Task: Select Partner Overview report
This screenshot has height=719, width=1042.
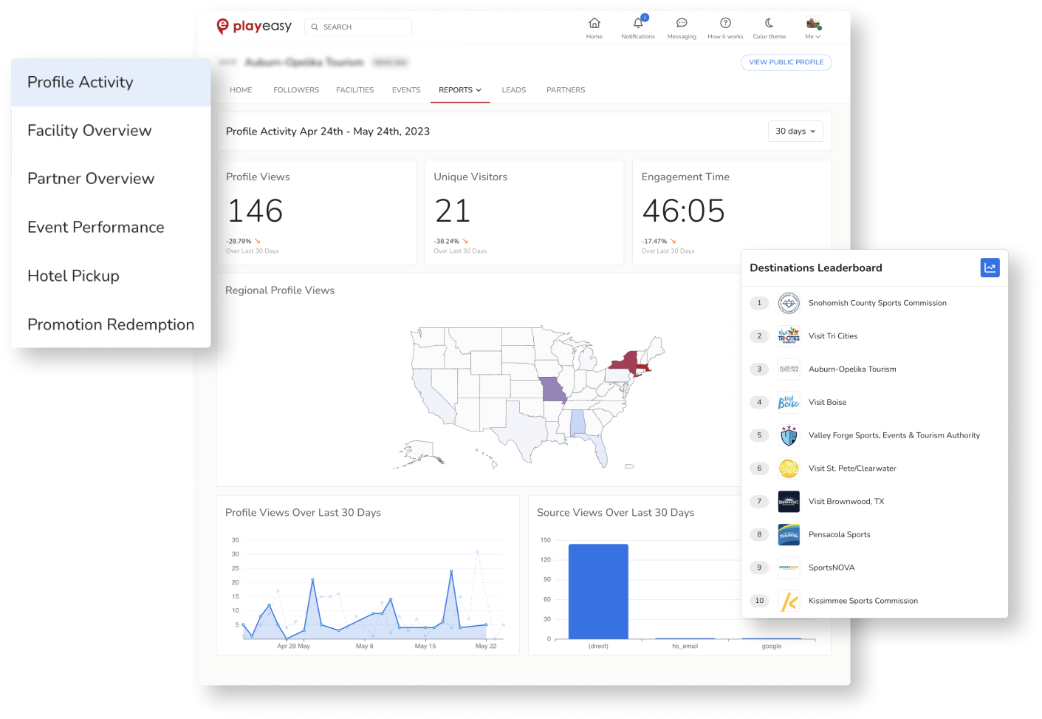Action: [111, 179]
